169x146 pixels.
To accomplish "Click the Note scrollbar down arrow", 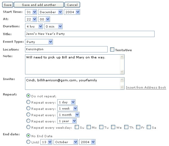I will pos(122,72).
